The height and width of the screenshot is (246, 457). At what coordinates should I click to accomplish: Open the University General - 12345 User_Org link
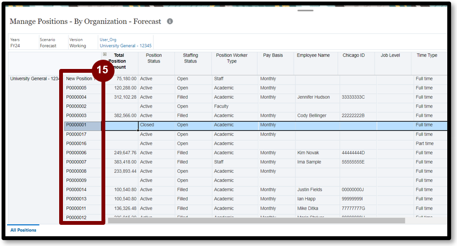[125, 46]
